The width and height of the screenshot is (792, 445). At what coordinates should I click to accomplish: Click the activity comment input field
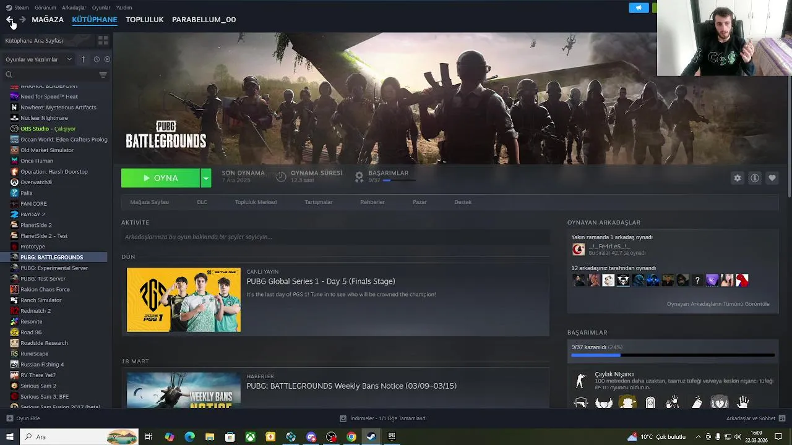(x=335, y=237)
